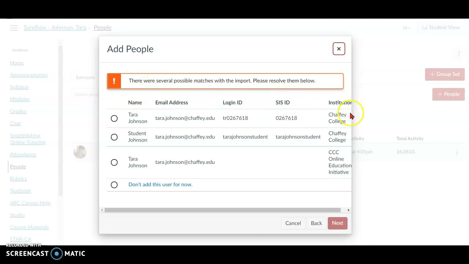Open Home in course navigation

click(x=17, y=63)
